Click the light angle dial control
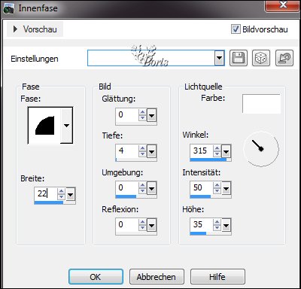 pos(261,149)
